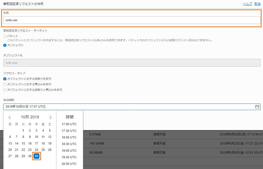Screen dimensions: 263x169
Task: Go to previous month in calendar
Action: (x=10, y=117)
